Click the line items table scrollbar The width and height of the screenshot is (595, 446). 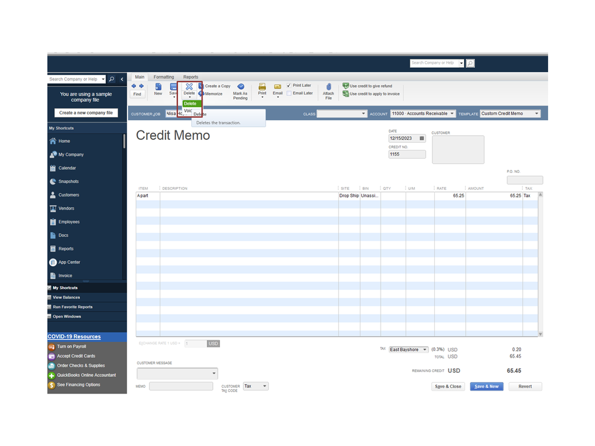540,264
